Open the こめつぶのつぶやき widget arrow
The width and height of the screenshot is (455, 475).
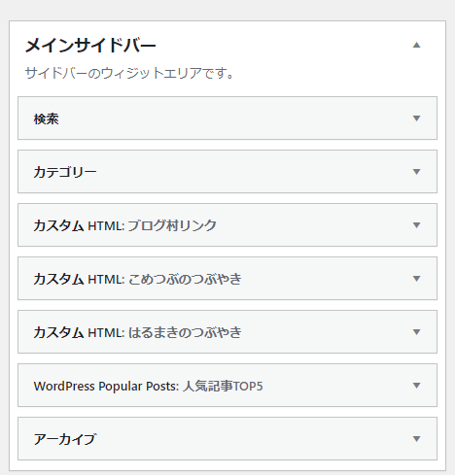point(416,279)
